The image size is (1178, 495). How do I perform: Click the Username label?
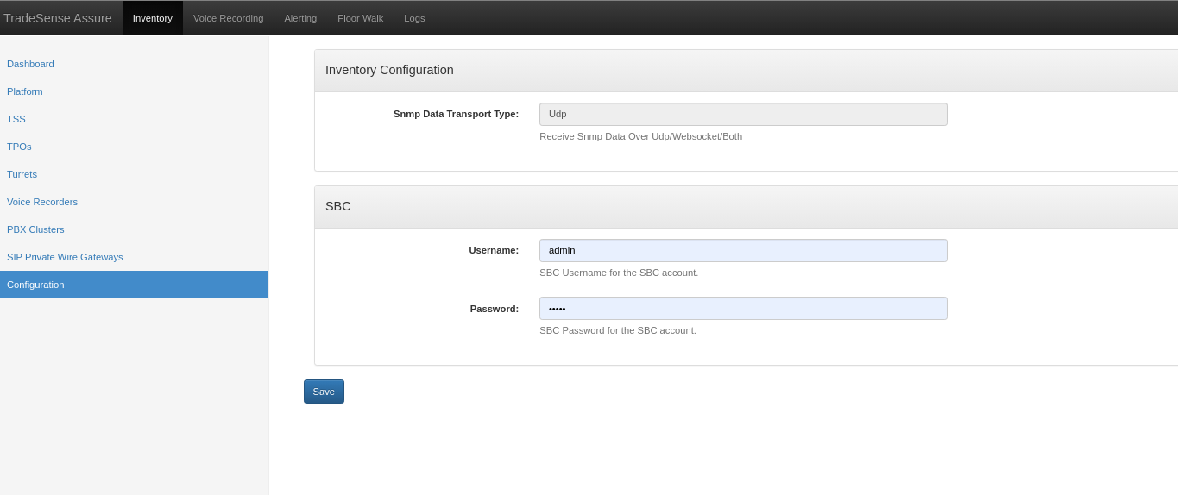point(494,250)
